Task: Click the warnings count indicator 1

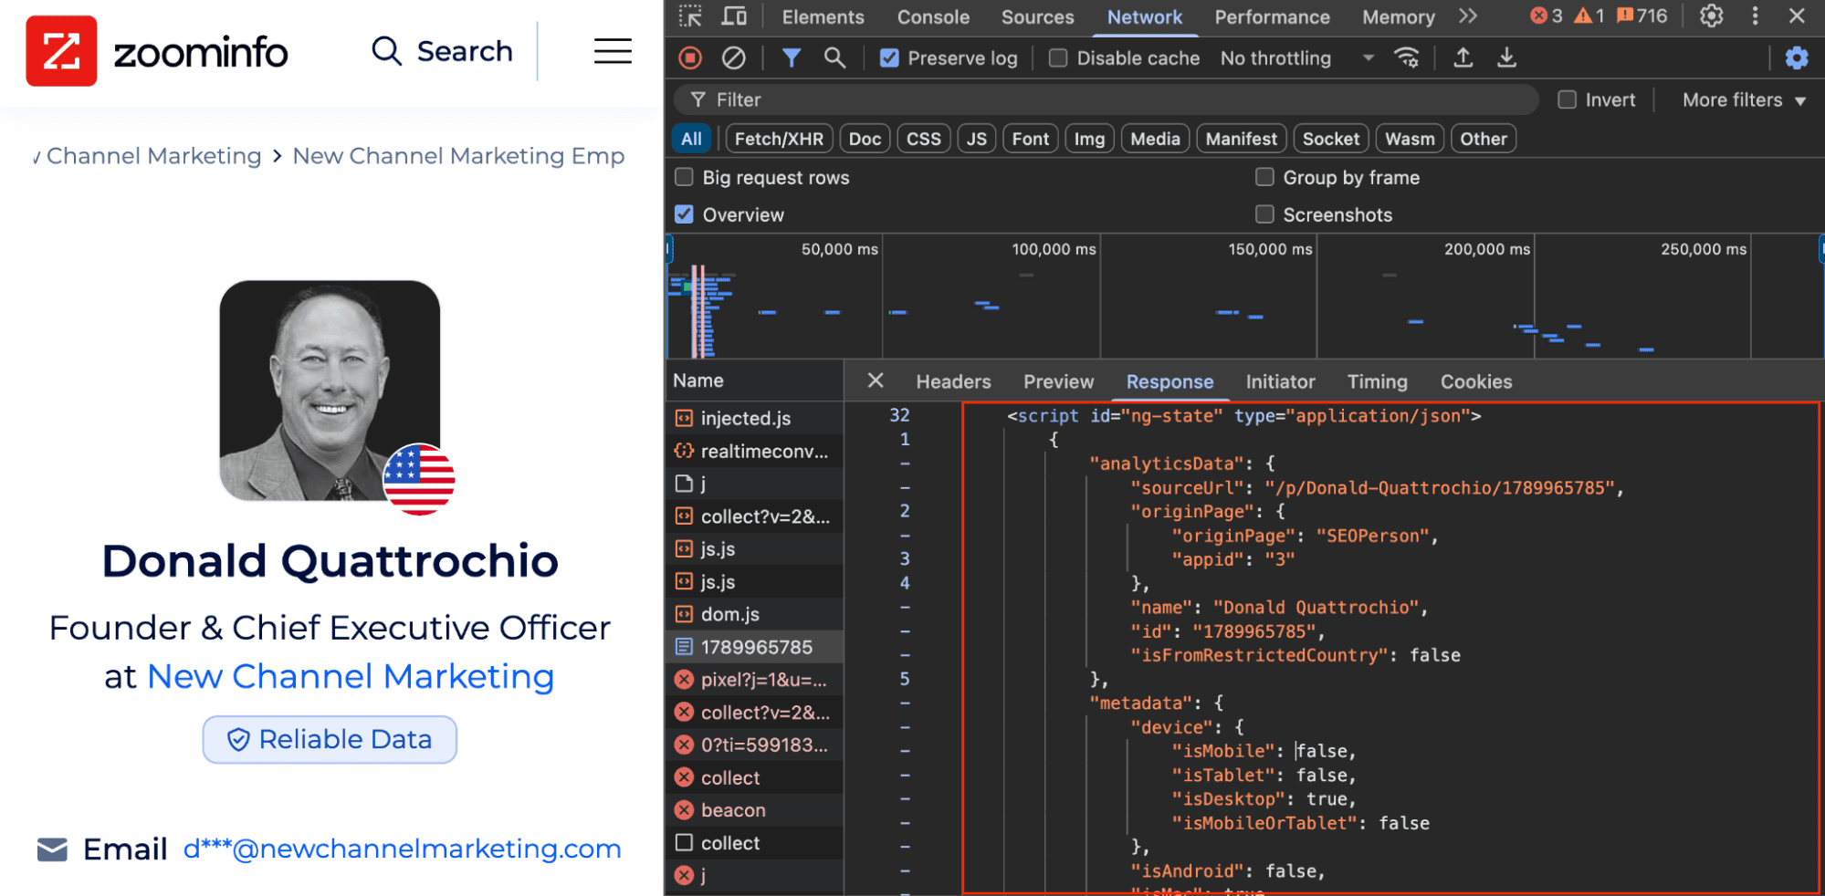Action: [1589, 16]
